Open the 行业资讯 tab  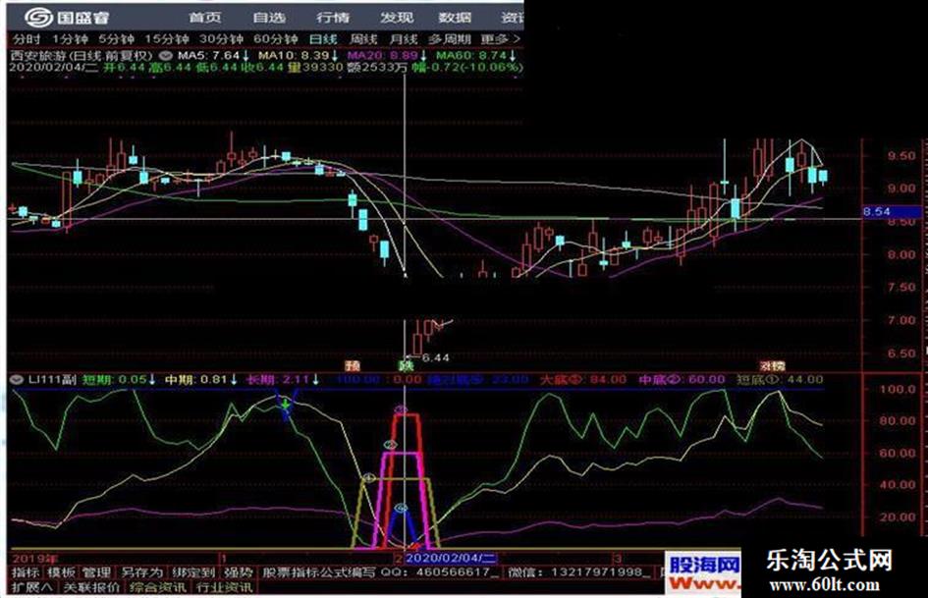click(224, 587)
